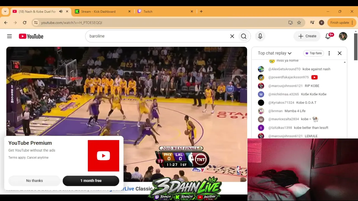Dismiss the Premium offer with No thanks
This screenshot has height=201, width=358.
tap(34, 181)
